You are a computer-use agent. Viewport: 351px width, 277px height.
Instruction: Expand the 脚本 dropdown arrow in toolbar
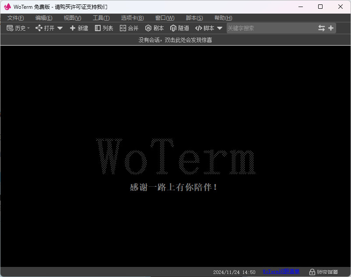point(220,28)
